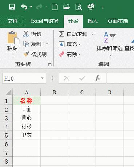The height and width of the screenshot is (167, 134).
Task: Open the 清除 eraser menu
Action: (x=70, y=54)
